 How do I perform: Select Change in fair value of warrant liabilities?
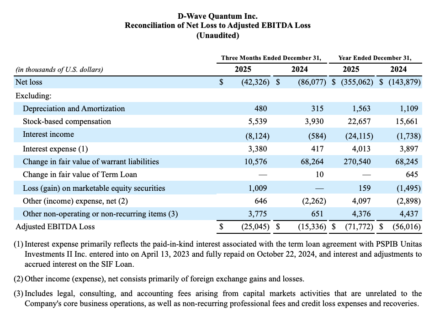(x=90, y=162)
